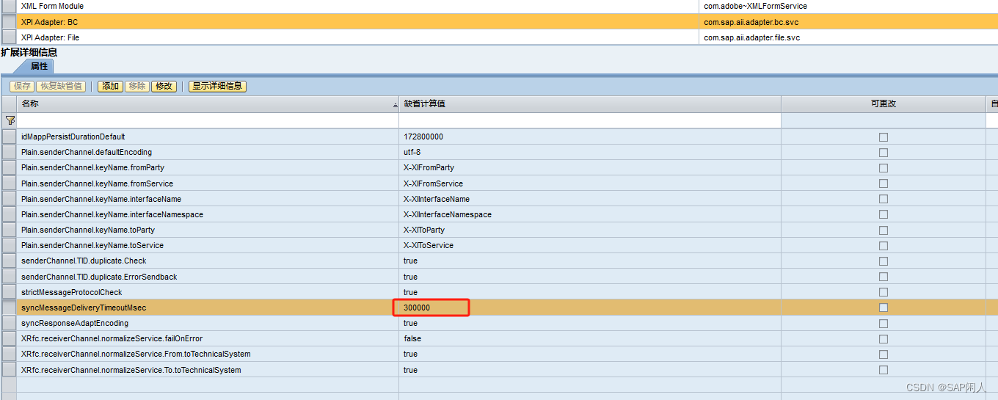This screenshot has width=998, height=400.
Task: Select the XML Form Module row
Action: [x=499, y=6]
